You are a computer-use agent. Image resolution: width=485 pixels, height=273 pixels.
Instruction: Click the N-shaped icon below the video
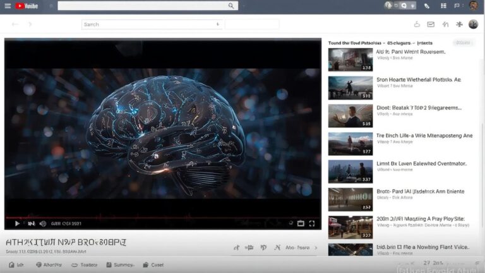(x=277, y=248)
